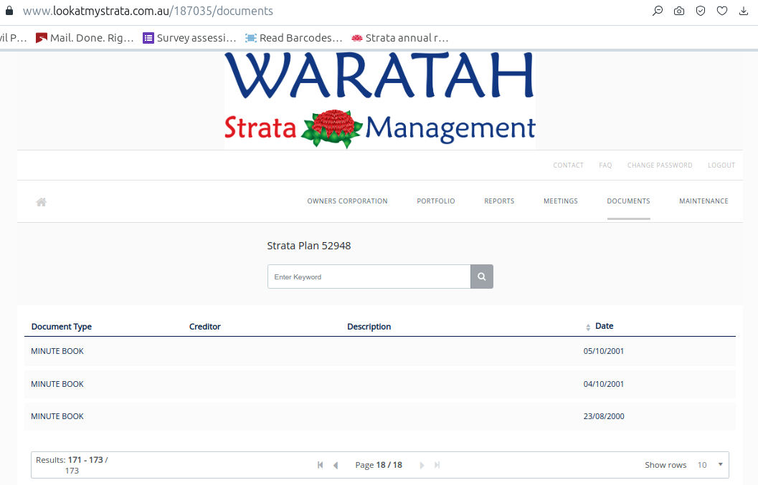
Task: Open the FAQ link
Action: (x=605, y=165)
